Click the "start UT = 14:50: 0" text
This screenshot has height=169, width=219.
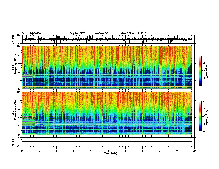tap(134, 33)
